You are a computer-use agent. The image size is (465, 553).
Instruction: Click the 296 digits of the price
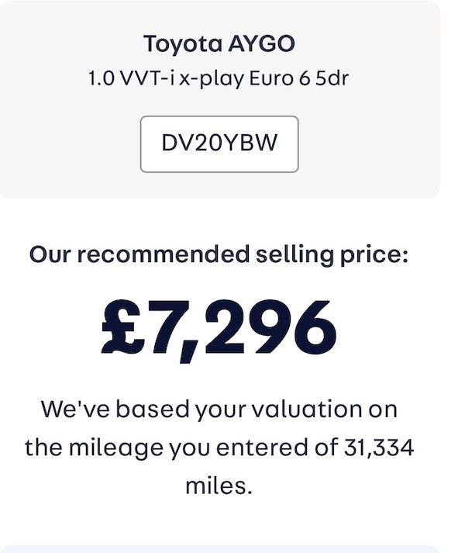tap(271, 327)
